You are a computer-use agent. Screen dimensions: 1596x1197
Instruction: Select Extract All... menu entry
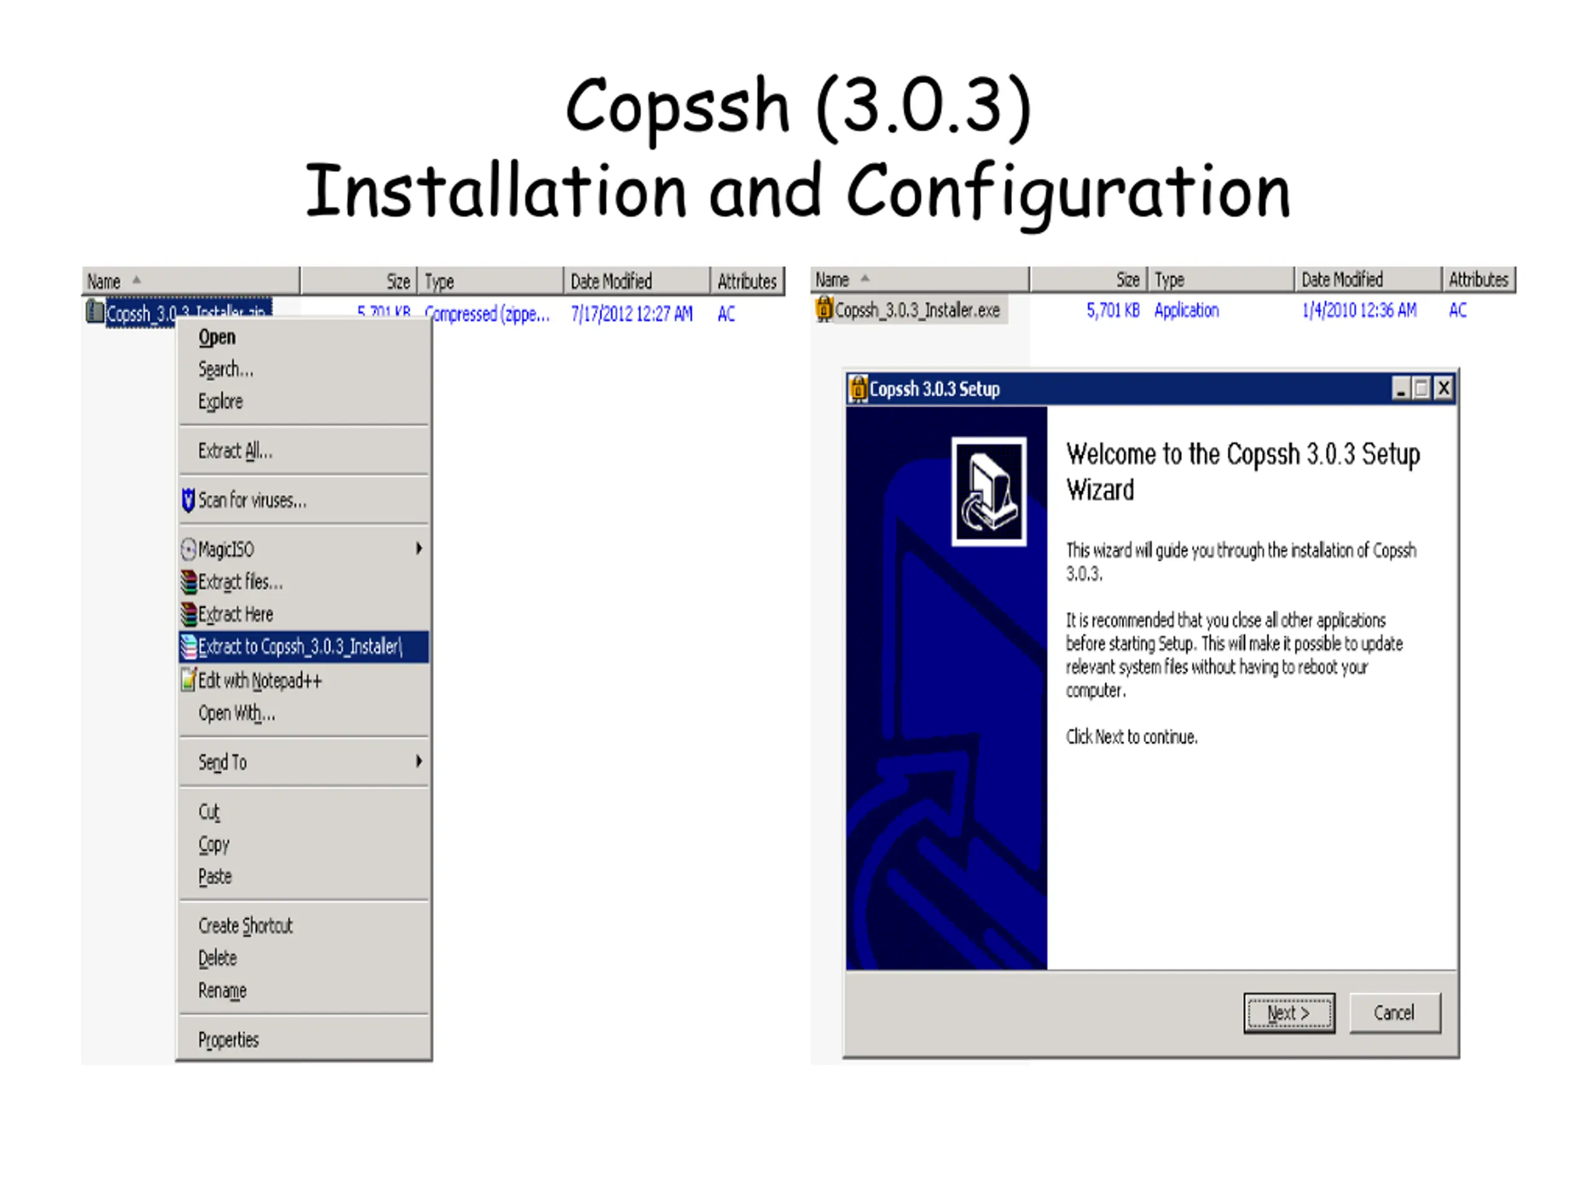coord(303,451)
